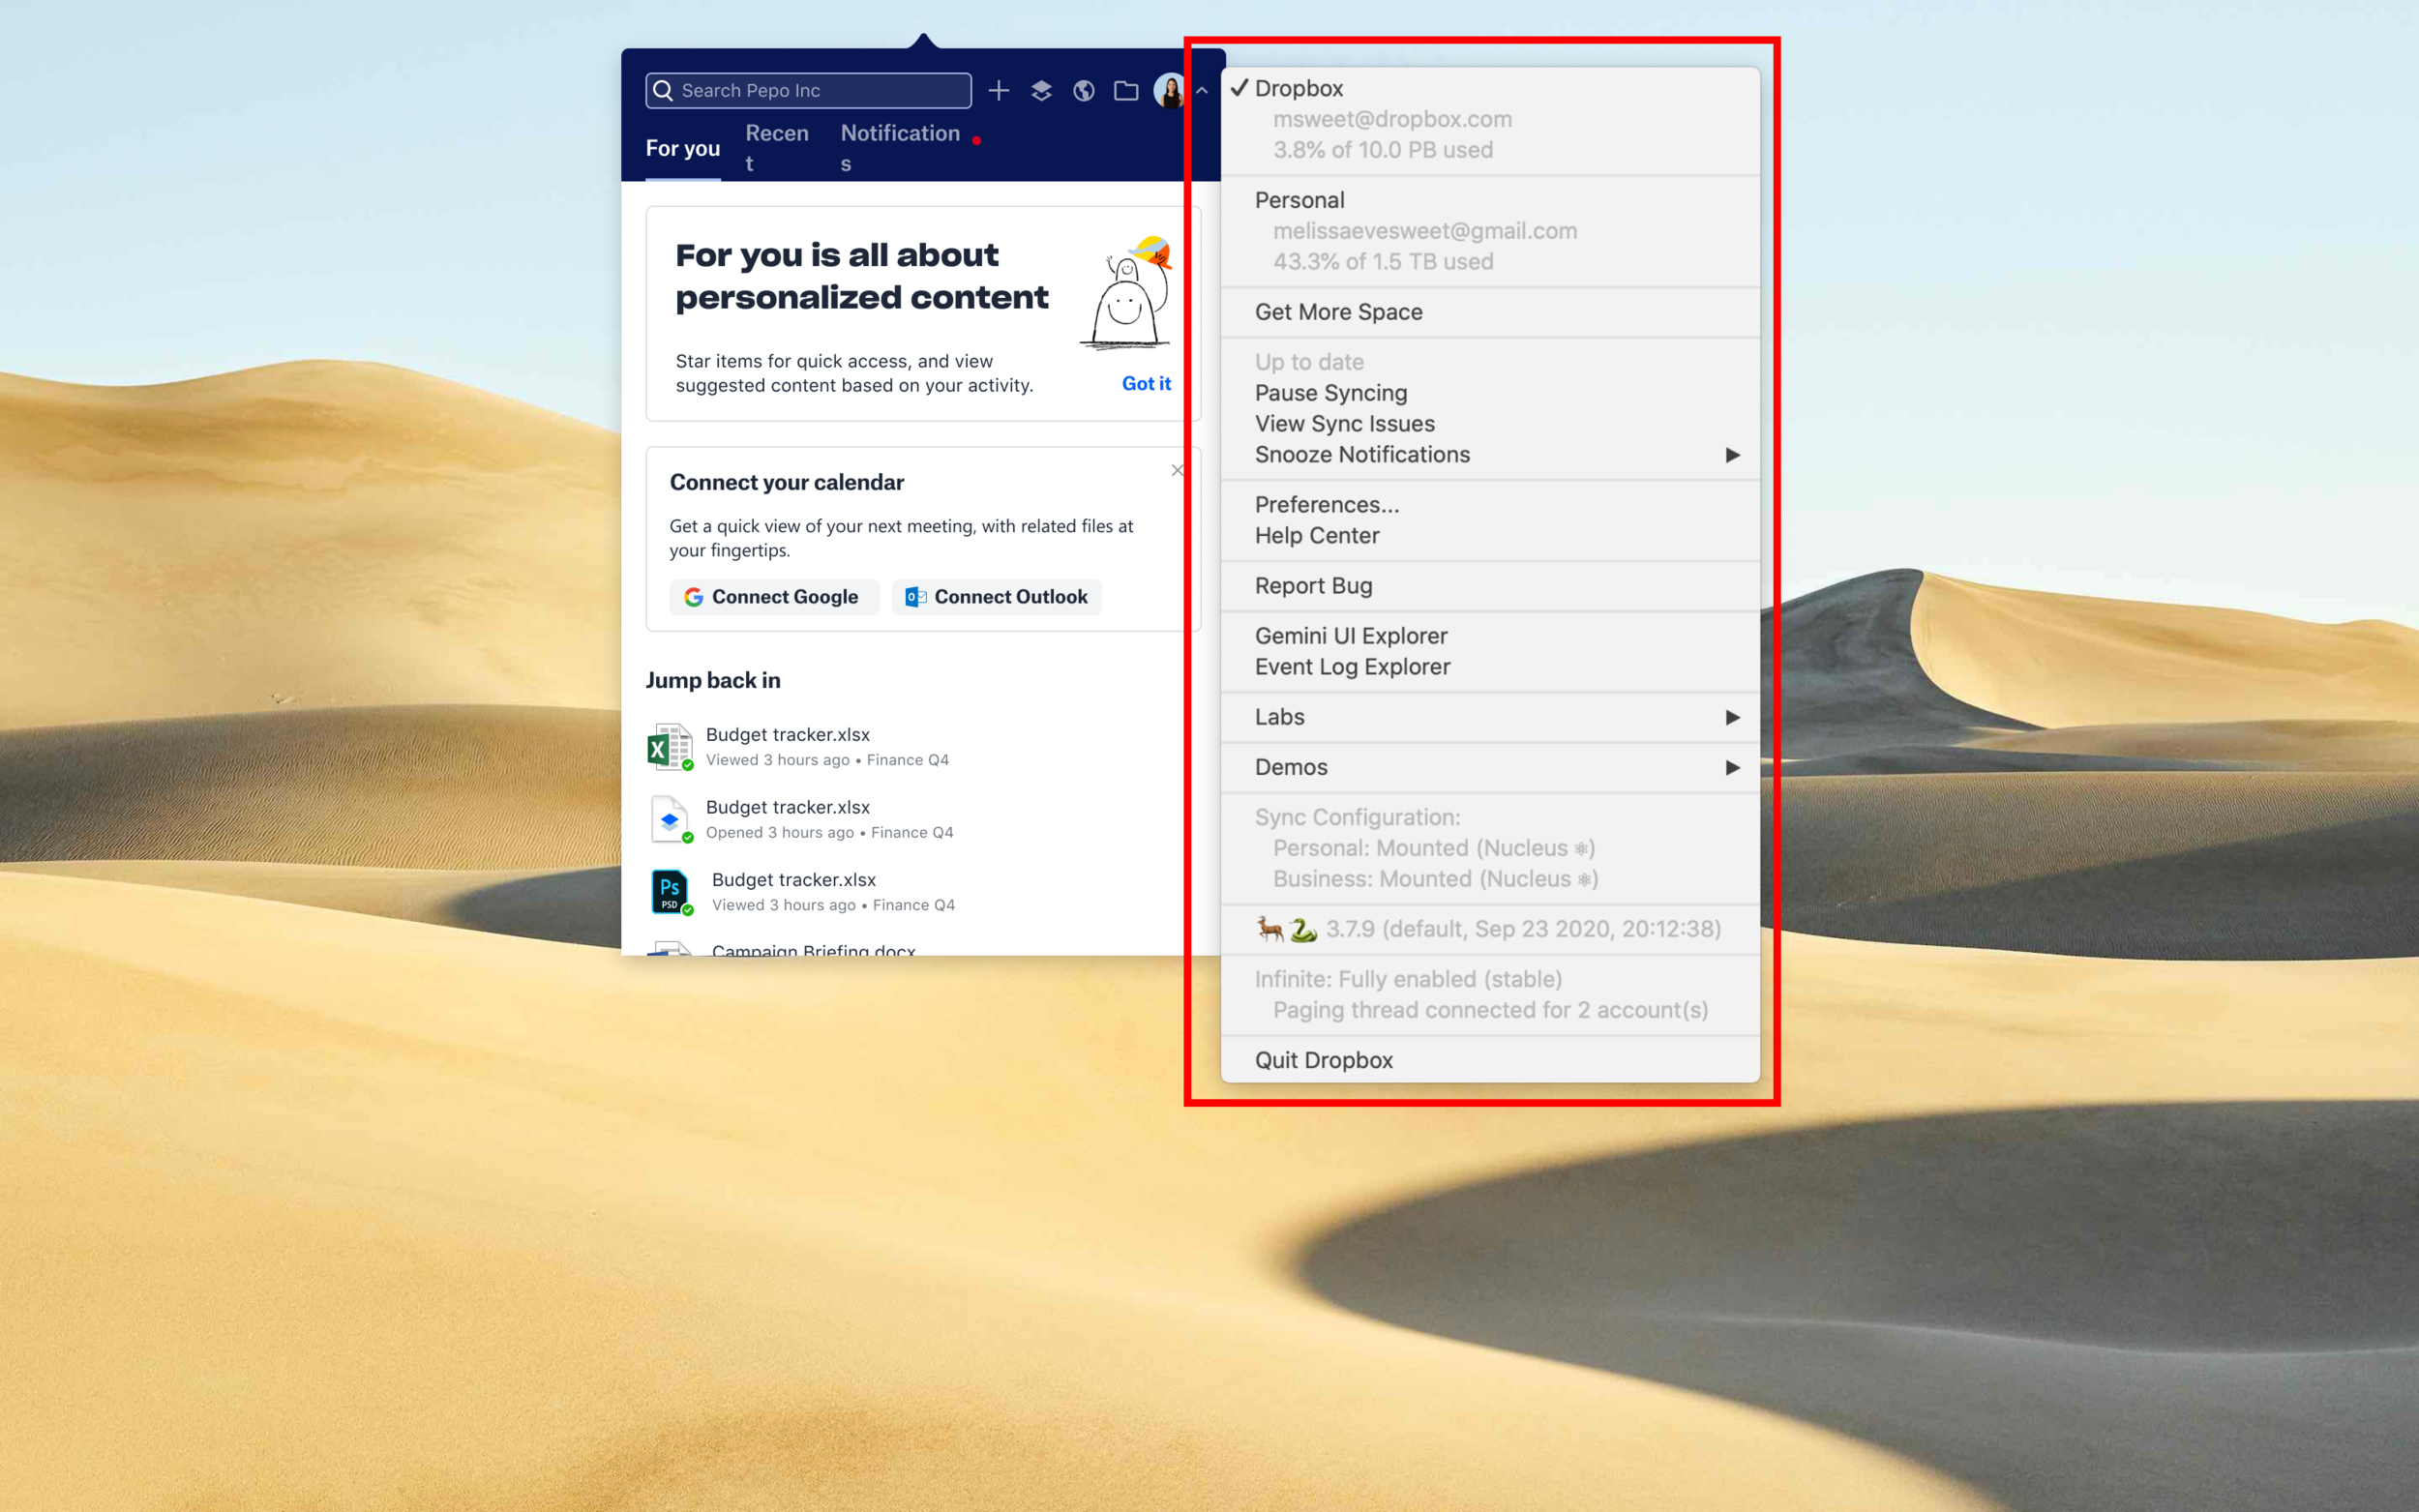
Task: Click the plus create-new icon
Action: point(998,91)
